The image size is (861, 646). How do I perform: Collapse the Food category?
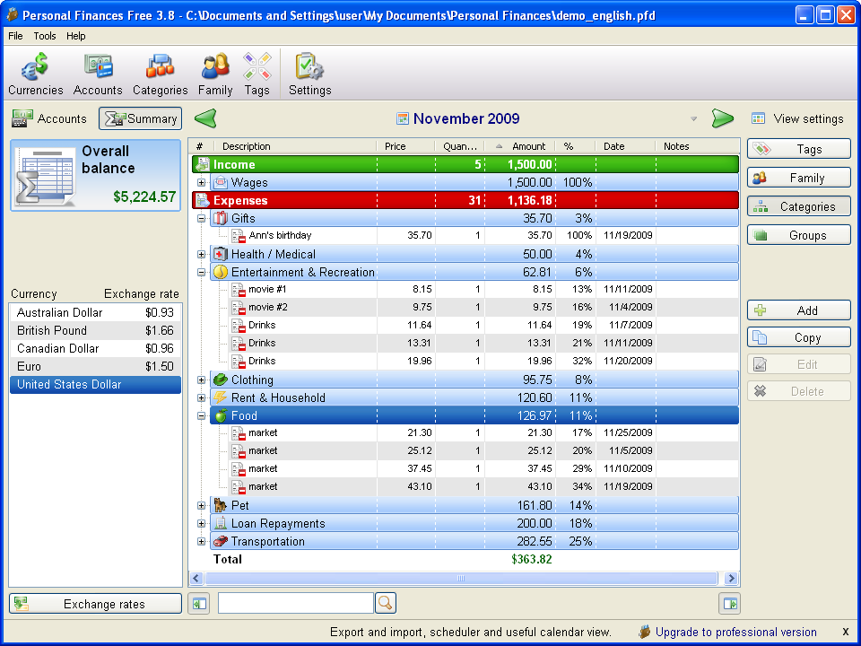tap(202, 415)
